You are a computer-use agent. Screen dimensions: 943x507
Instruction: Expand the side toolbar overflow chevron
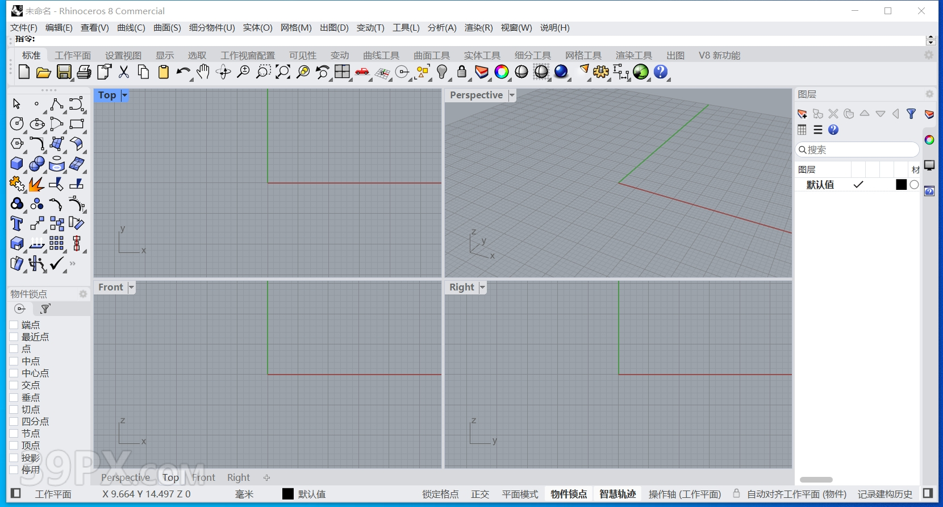73,263
